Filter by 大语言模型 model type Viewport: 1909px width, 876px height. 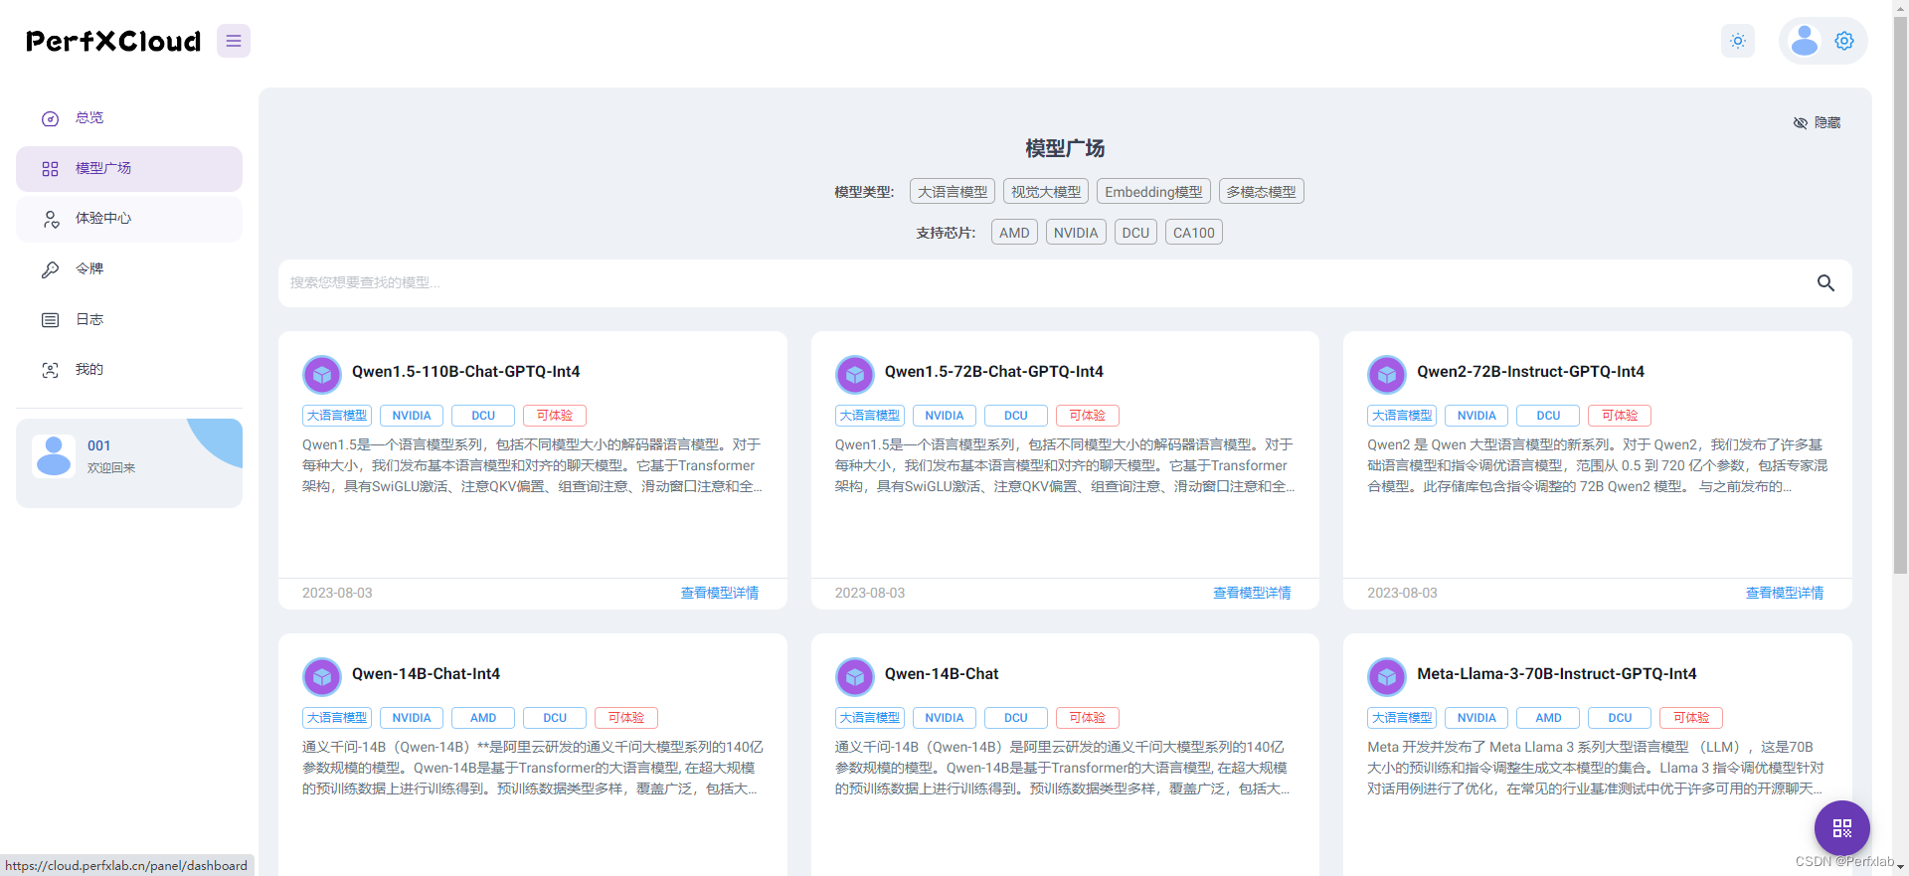[x=953, y=192]
